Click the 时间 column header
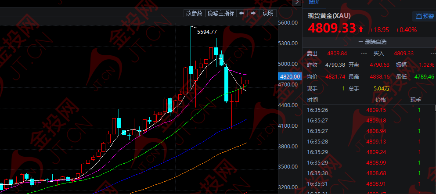 point(313,100)
